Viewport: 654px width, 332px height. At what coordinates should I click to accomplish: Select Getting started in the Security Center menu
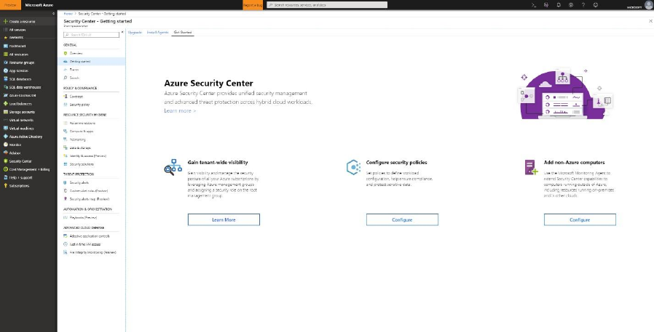click(91, 62)
